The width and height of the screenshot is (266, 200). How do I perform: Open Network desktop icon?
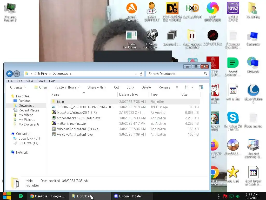[253, 65]
